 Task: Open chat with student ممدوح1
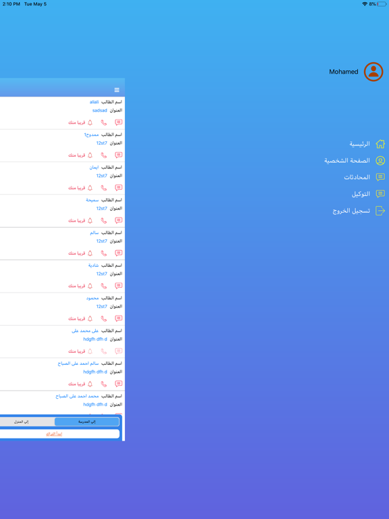coord(118,155)
